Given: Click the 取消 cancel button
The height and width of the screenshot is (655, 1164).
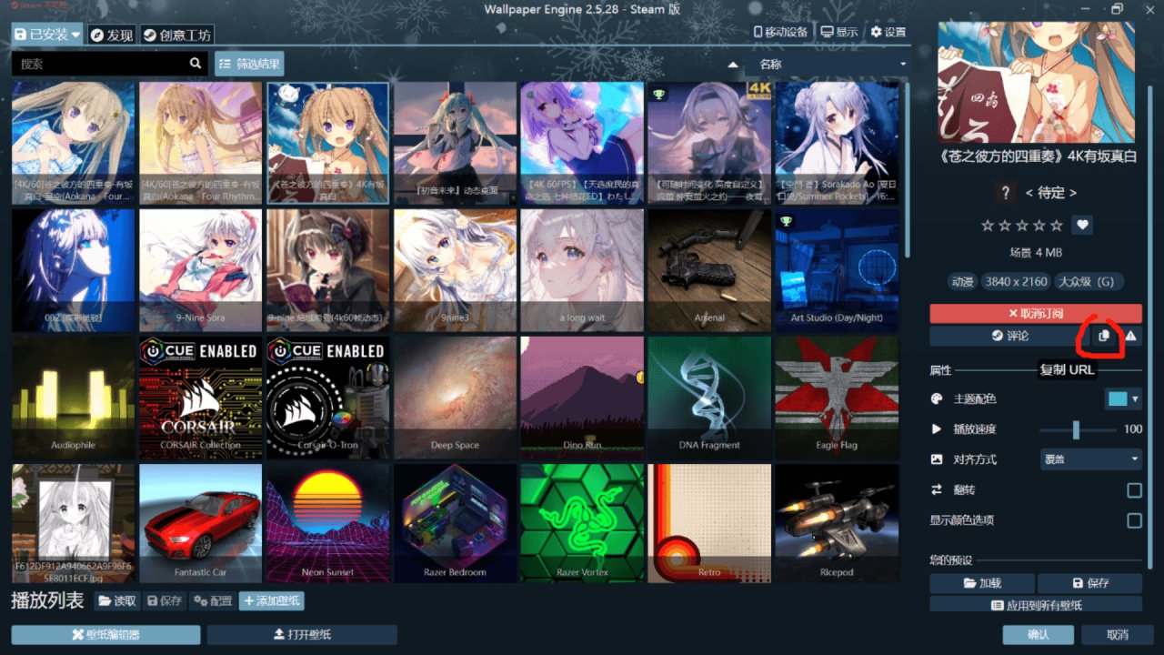Looking at the screenshot, I should pyautogui.click(x=1118, y=635).
